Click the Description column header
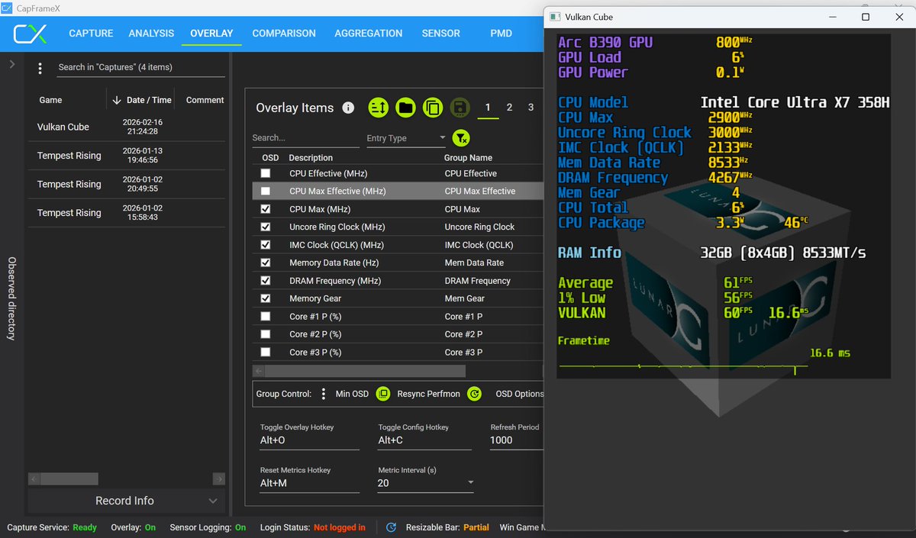 click(311, 158)
